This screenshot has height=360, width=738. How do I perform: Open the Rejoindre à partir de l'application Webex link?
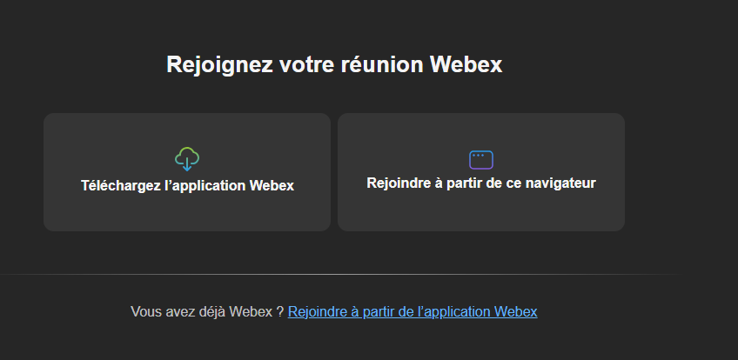pos(413,311)
